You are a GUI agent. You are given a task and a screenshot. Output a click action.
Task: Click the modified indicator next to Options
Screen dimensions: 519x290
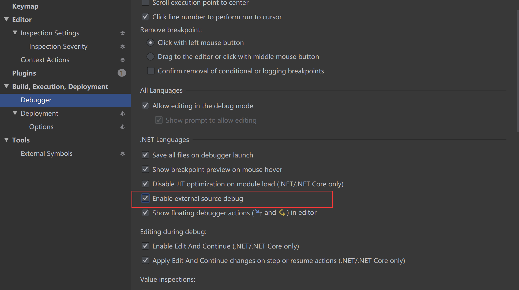click(123, 127)
